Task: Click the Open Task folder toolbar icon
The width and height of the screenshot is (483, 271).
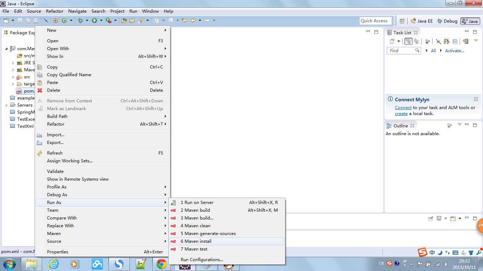Action: 132,20
